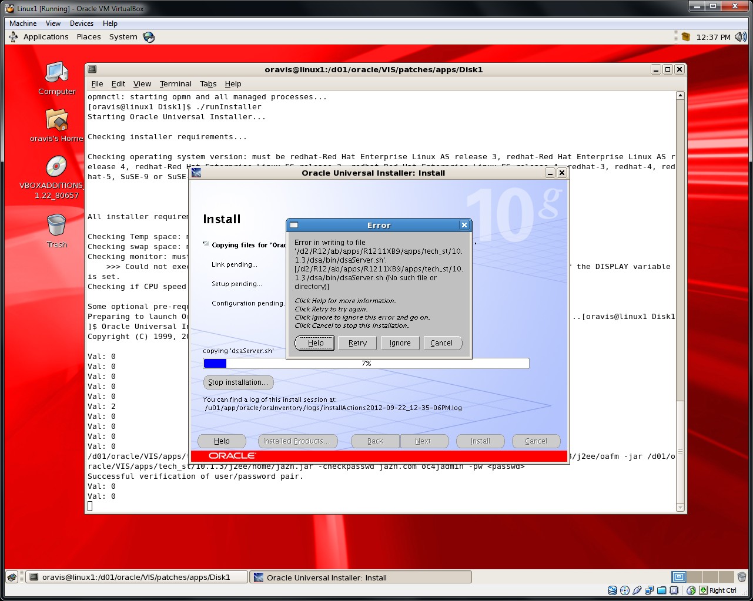Open the terminal Help menu
The image size is (753, 601).
[x=233, y=84]
